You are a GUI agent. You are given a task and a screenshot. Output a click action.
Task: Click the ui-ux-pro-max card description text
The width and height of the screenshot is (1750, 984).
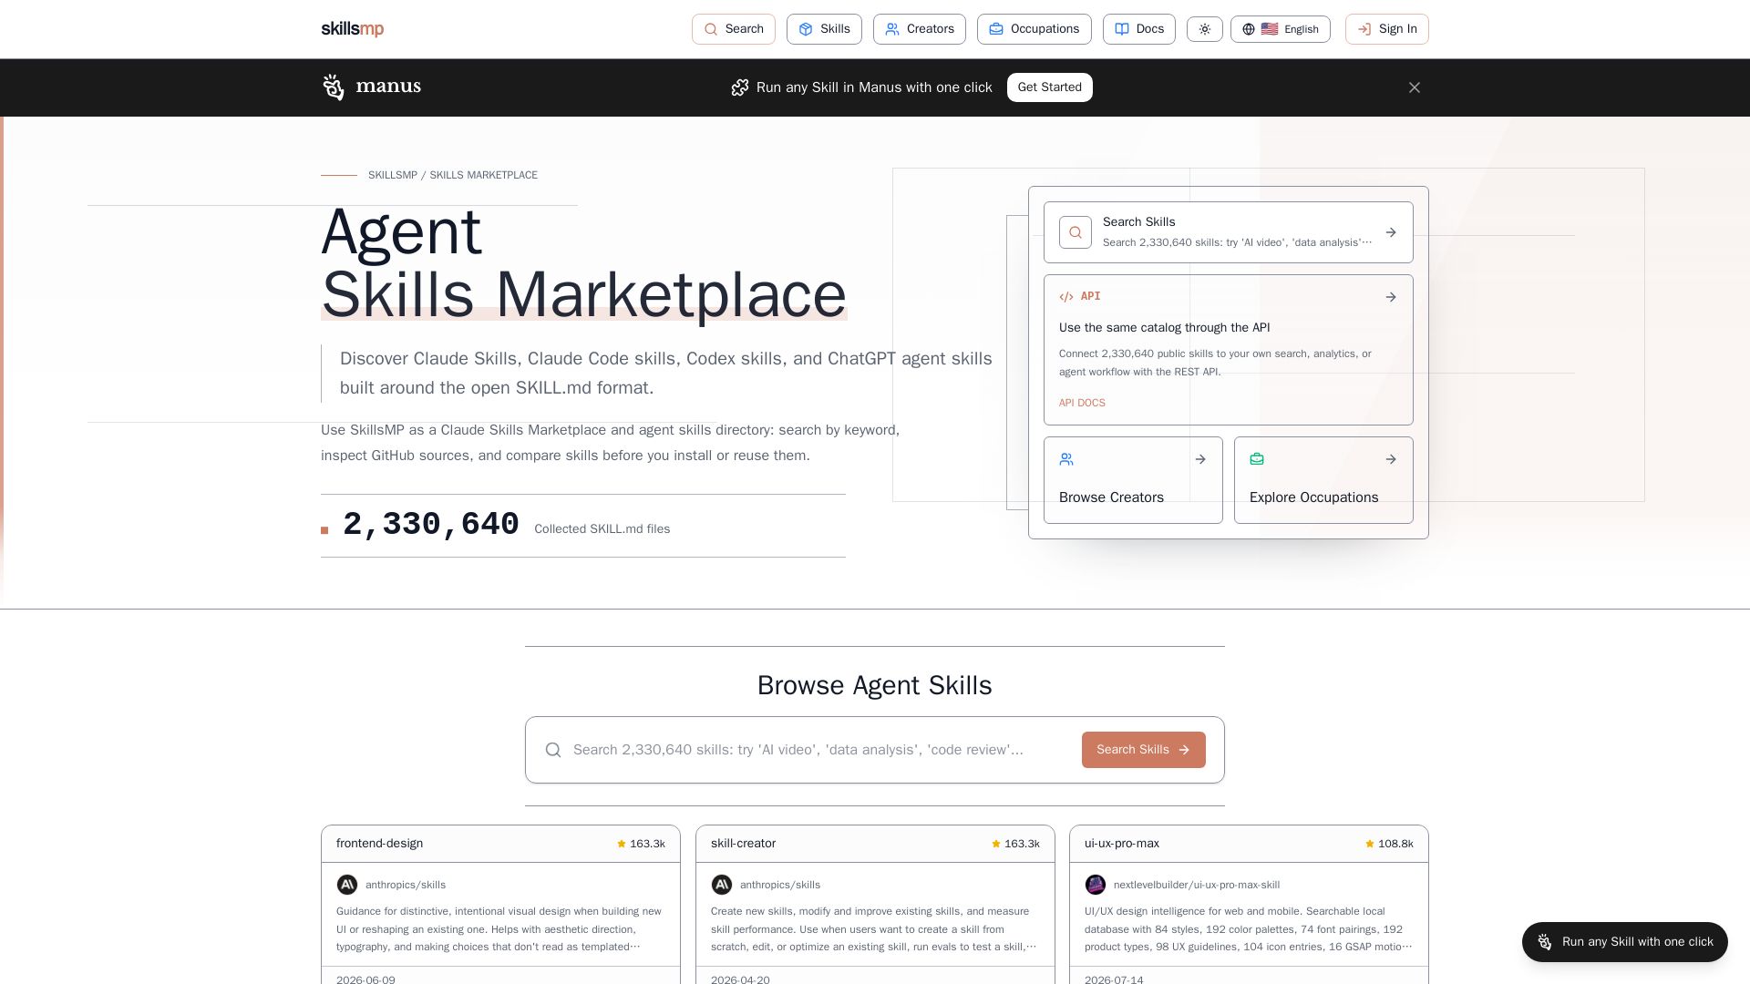(1249, 929)
